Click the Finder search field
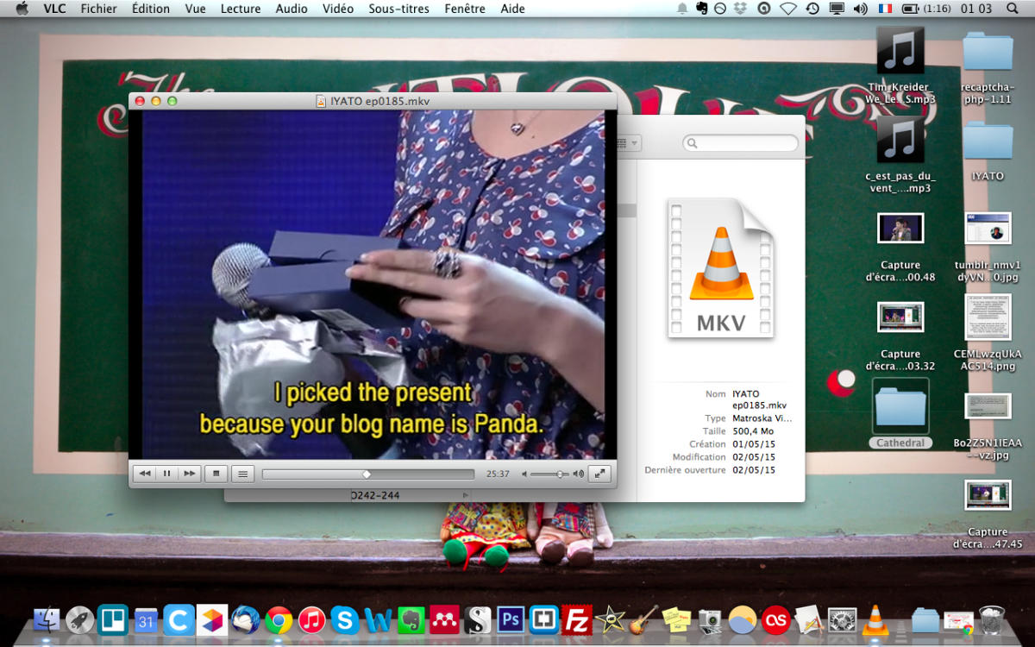This screenshot has width=1035, height=647. pyautogui.click(x=742, y=143)
